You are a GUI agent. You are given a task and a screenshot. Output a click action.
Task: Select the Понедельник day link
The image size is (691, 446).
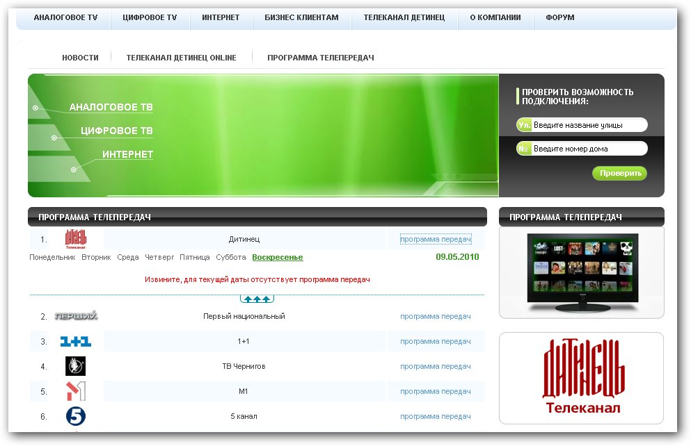pos(52,257)
